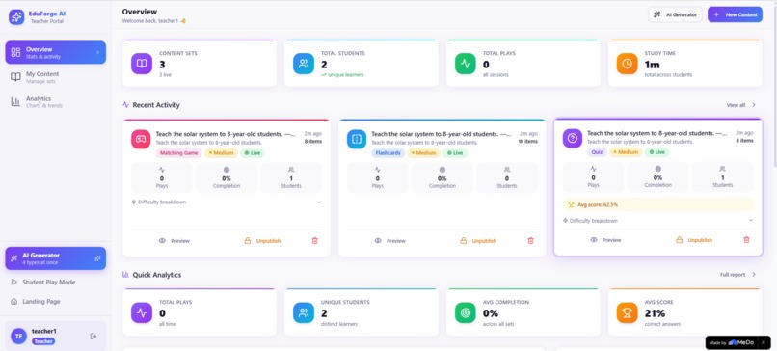Click the Live badge on the Matching Game card
The width and height of the screenshot is (777, 351).
253,153
